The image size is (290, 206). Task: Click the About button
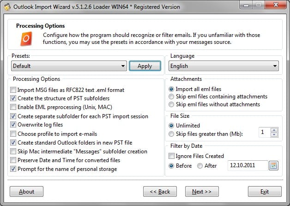click(x=26, y=192)
